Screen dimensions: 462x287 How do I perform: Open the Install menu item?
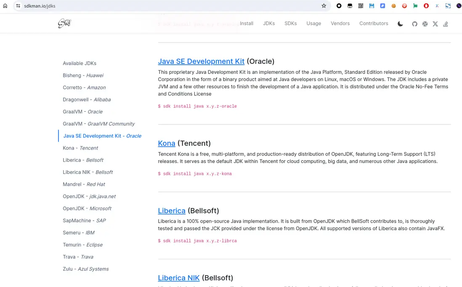(x=247, y=24)
